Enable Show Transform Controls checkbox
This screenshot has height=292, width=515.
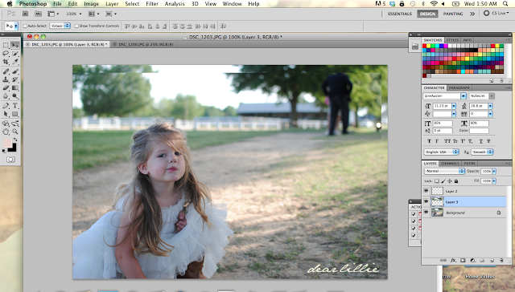pos(76,26)
